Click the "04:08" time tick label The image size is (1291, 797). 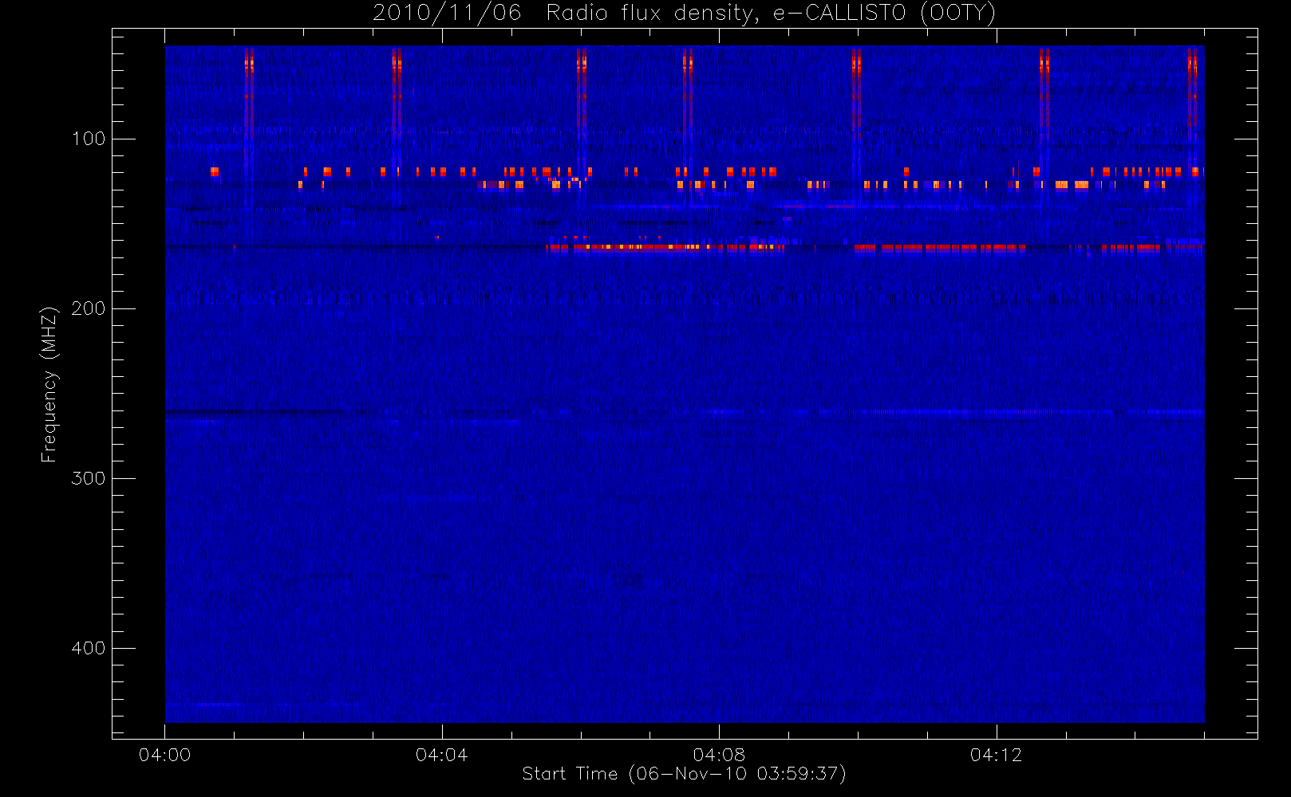[x=719, y=755]
